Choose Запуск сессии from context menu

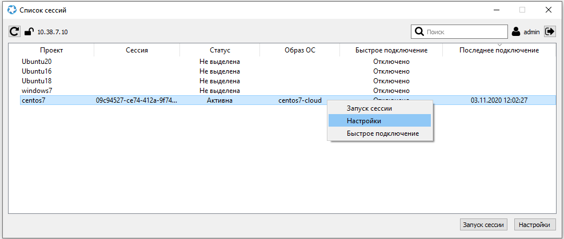[369, 108]
